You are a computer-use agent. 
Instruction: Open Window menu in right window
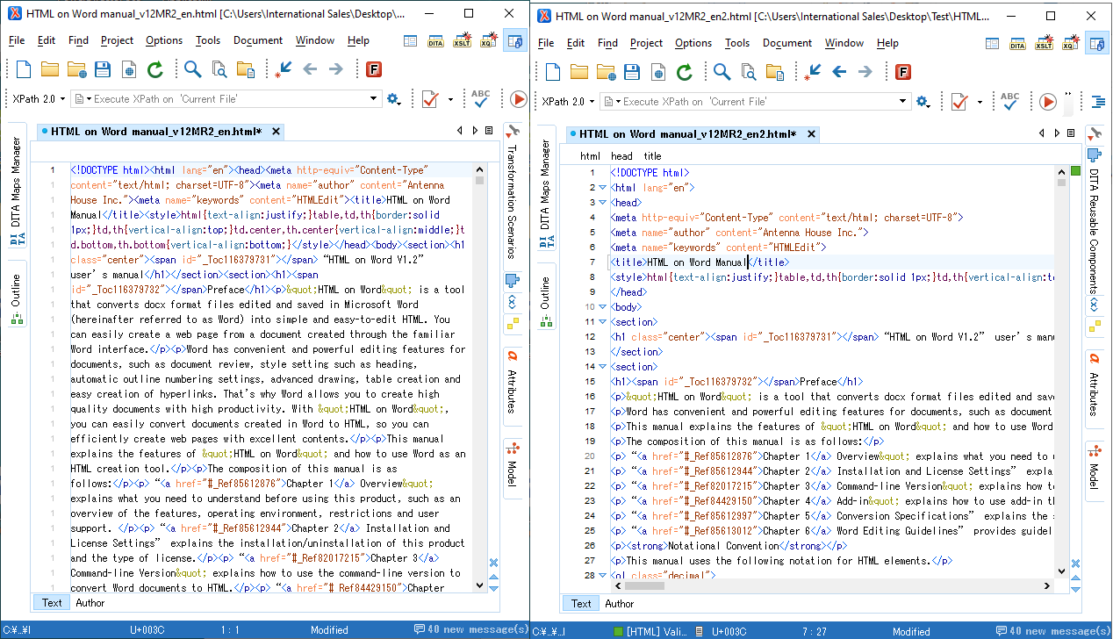[x=844, y=43]
